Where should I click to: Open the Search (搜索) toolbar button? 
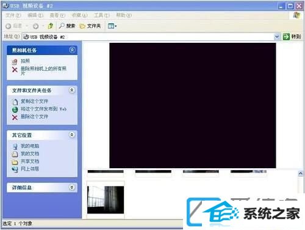click(67, 26)
